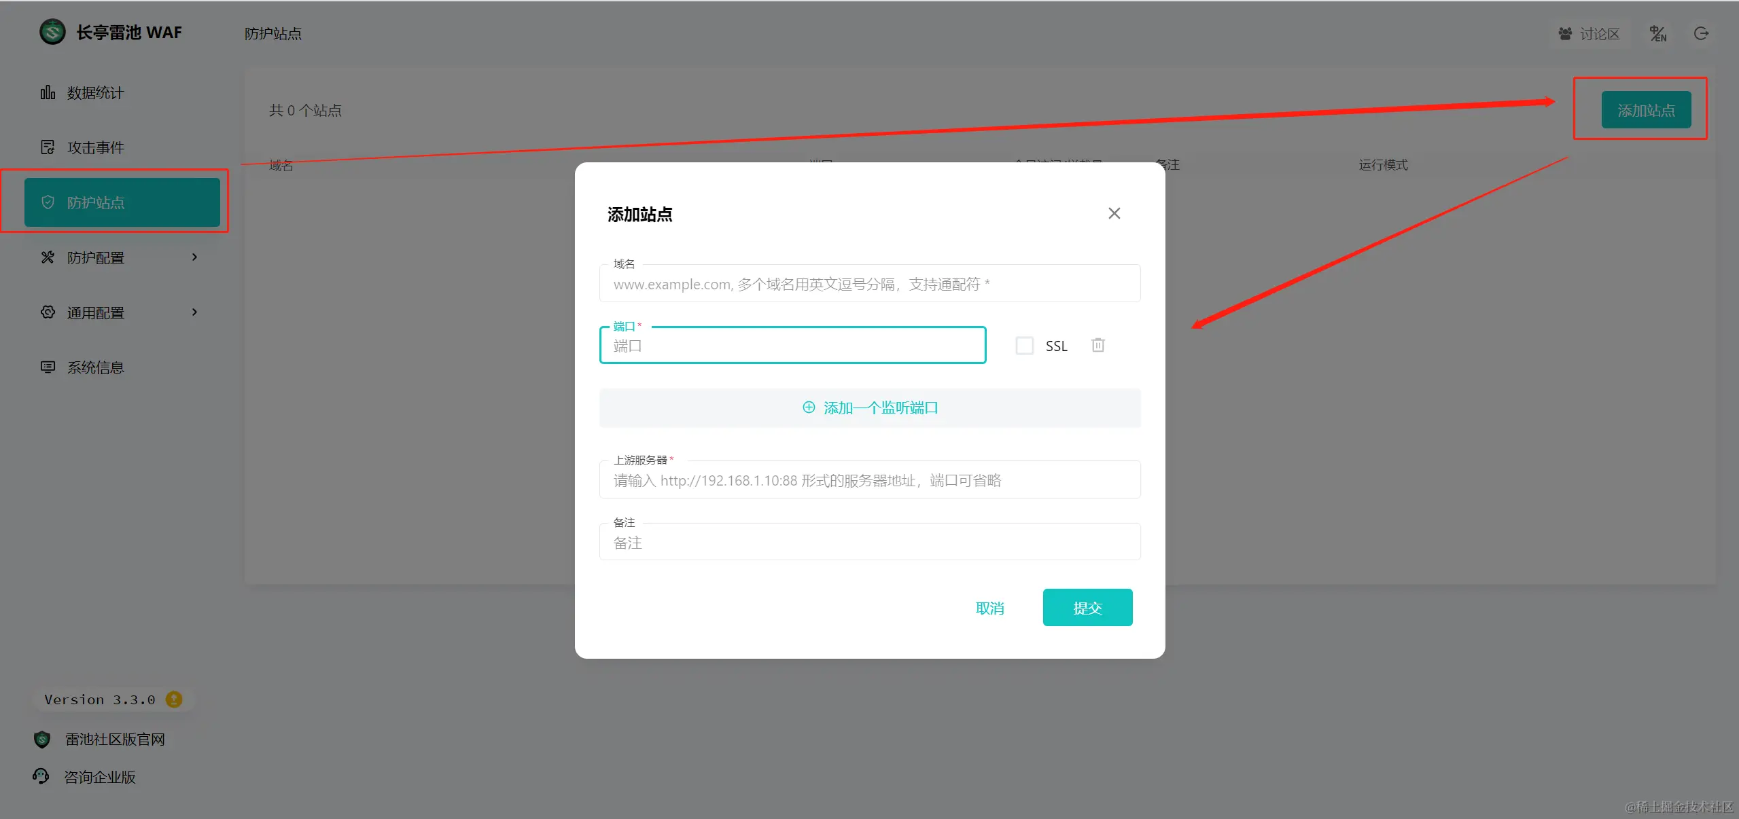This screenshot has width=1739, height=819.
Task: Open the discussion forum link
Action: (1589, 33)
